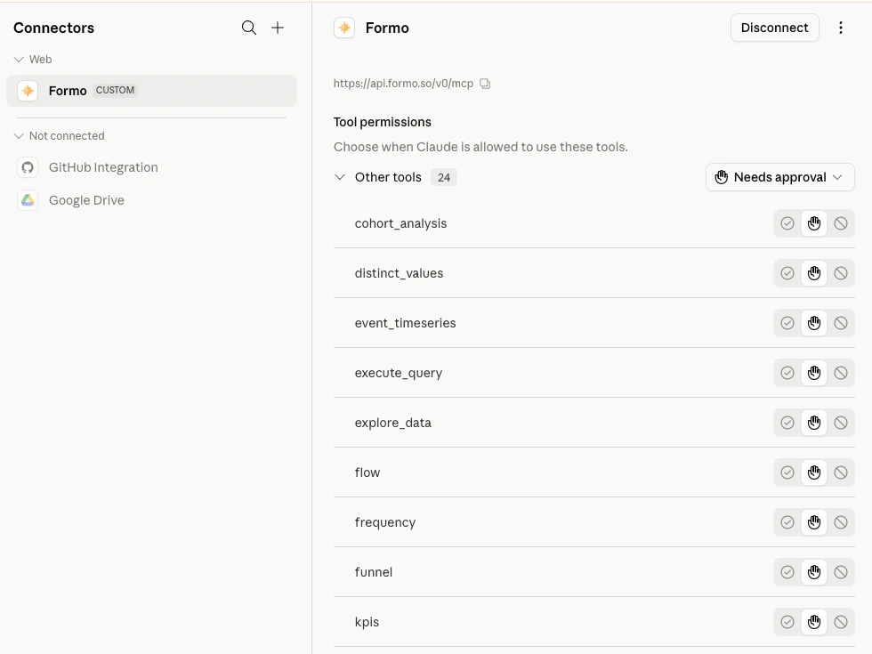Click the explore_data tool name
Image resolution: width=872 pixels, height=654 pixels.
point(392,423)
